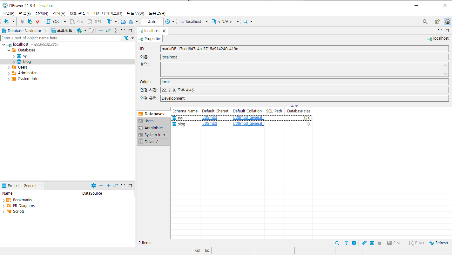Click the 커밋 (Commit) toolbar button

tap(77, 22)
